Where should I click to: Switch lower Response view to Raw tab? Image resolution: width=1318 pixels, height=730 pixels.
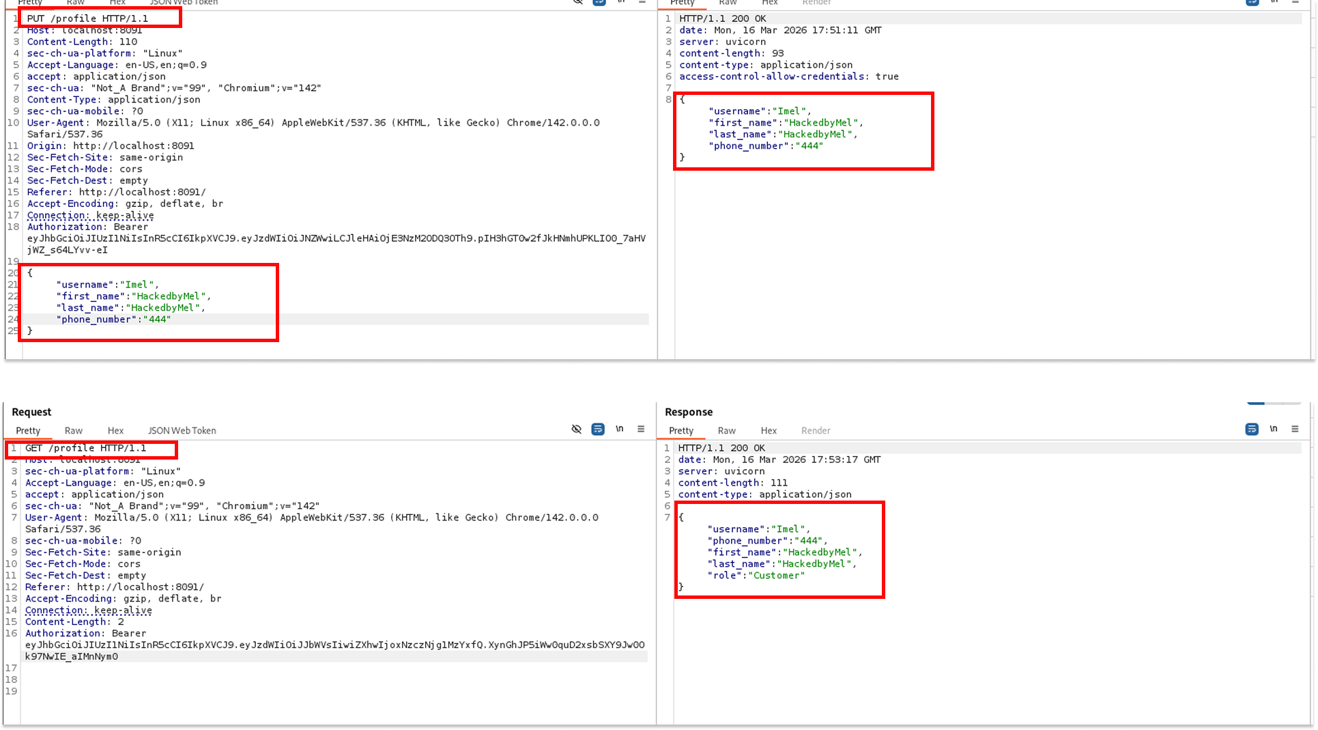tap(726, 431)
